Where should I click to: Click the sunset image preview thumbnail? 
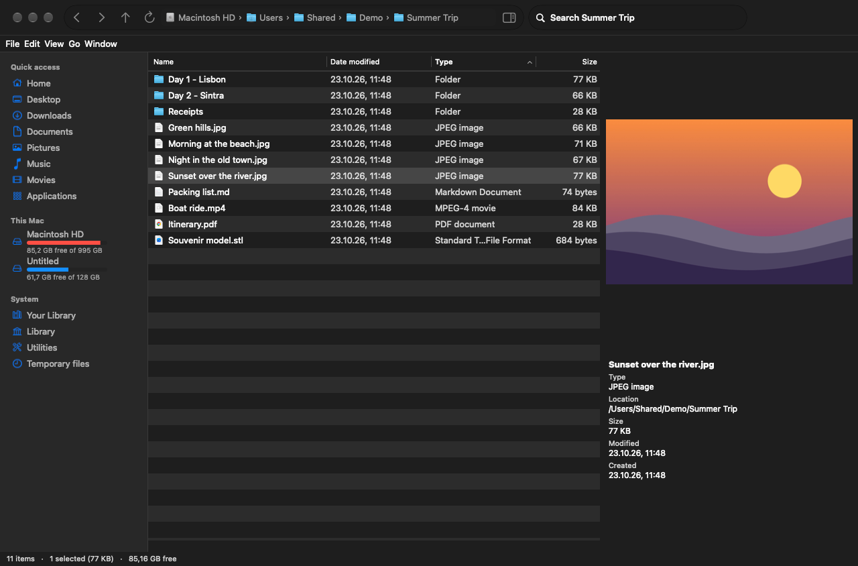(729, 202)
